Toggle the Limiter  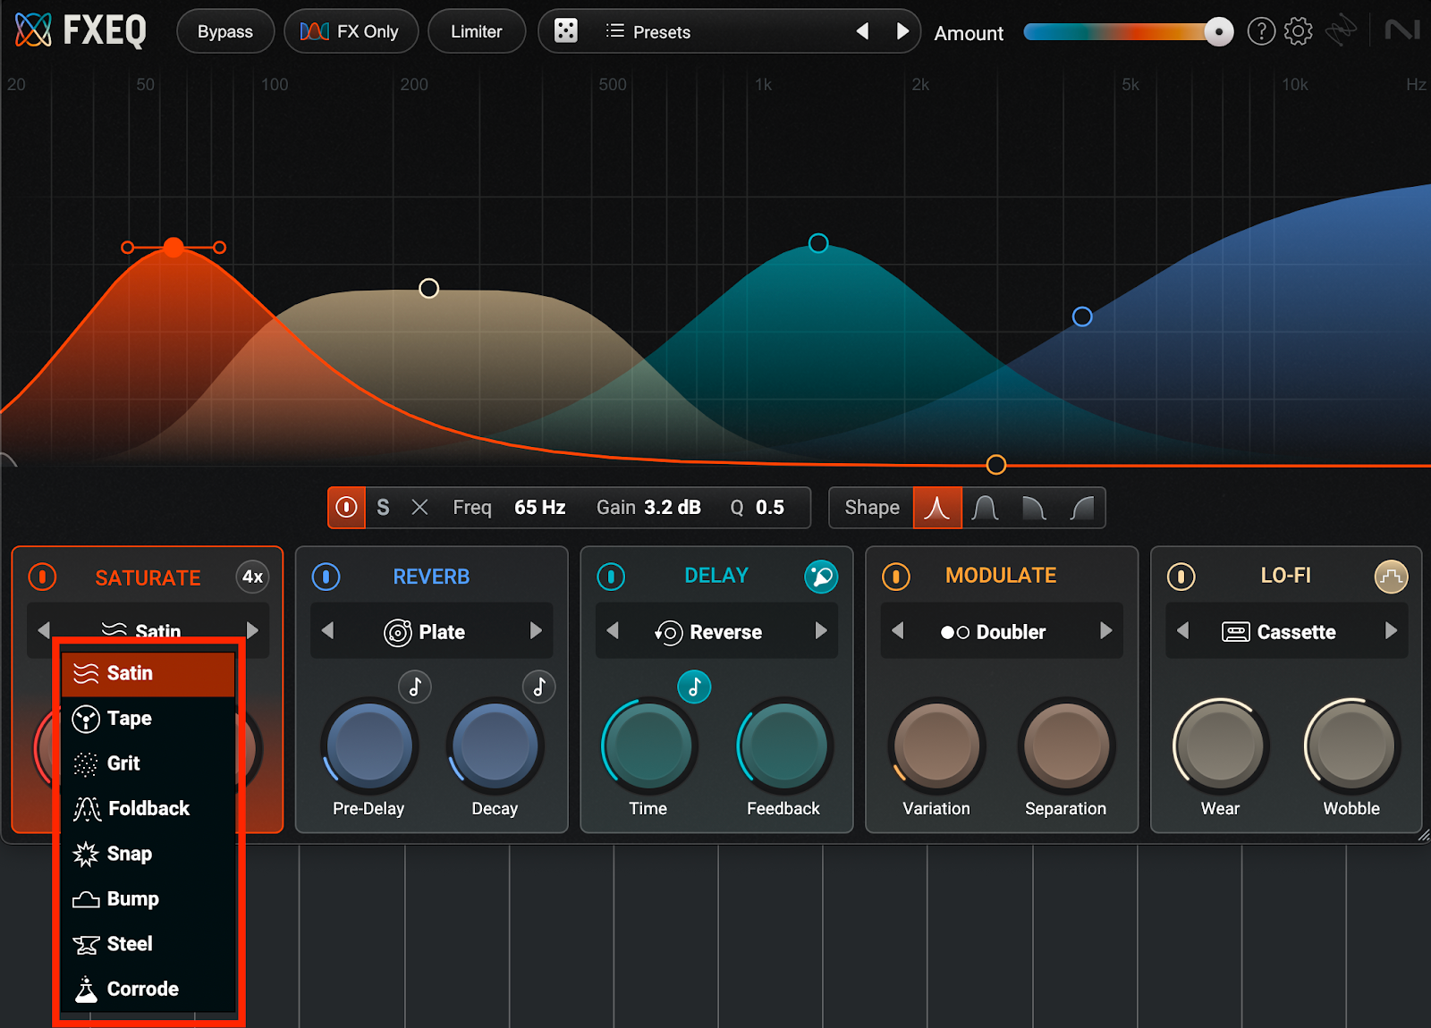coord(476,31)
